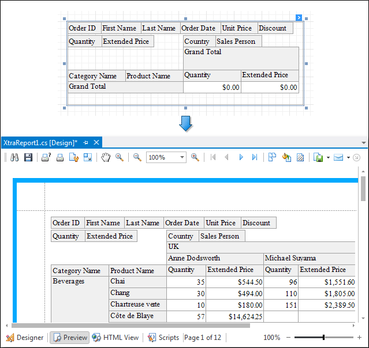Image resolution: width=369 pixels, height=348 pixels.
Task: Click the Magnifier tool icon
Action: tap(120, 157)
